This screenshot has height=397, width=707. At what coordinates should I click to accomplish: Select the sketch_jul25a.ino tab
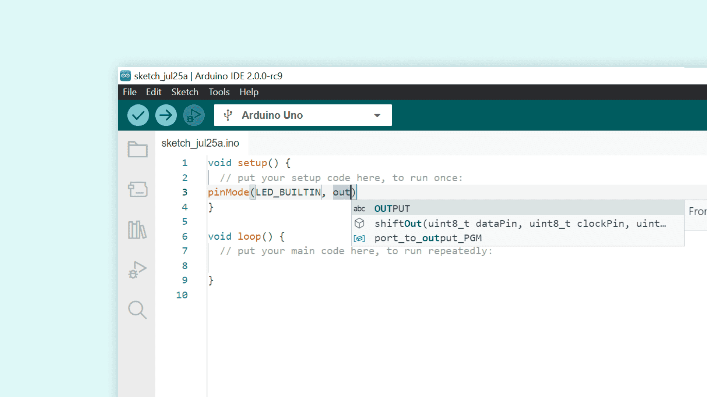[200, 143]
